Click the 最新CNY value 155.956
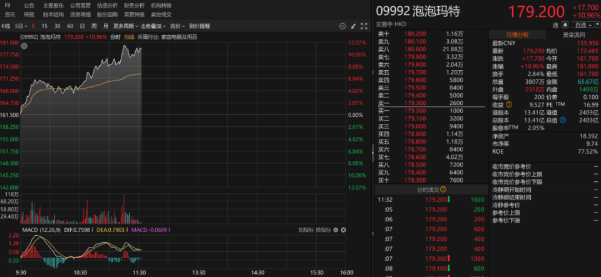The width and height of the screenshot is (601, 277). [588, 43]
